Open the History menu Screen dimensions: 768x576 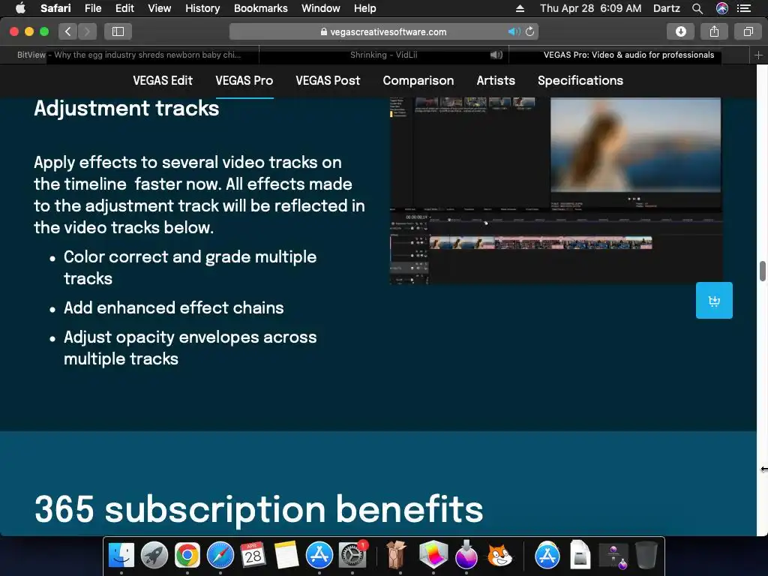pos(202,8)
